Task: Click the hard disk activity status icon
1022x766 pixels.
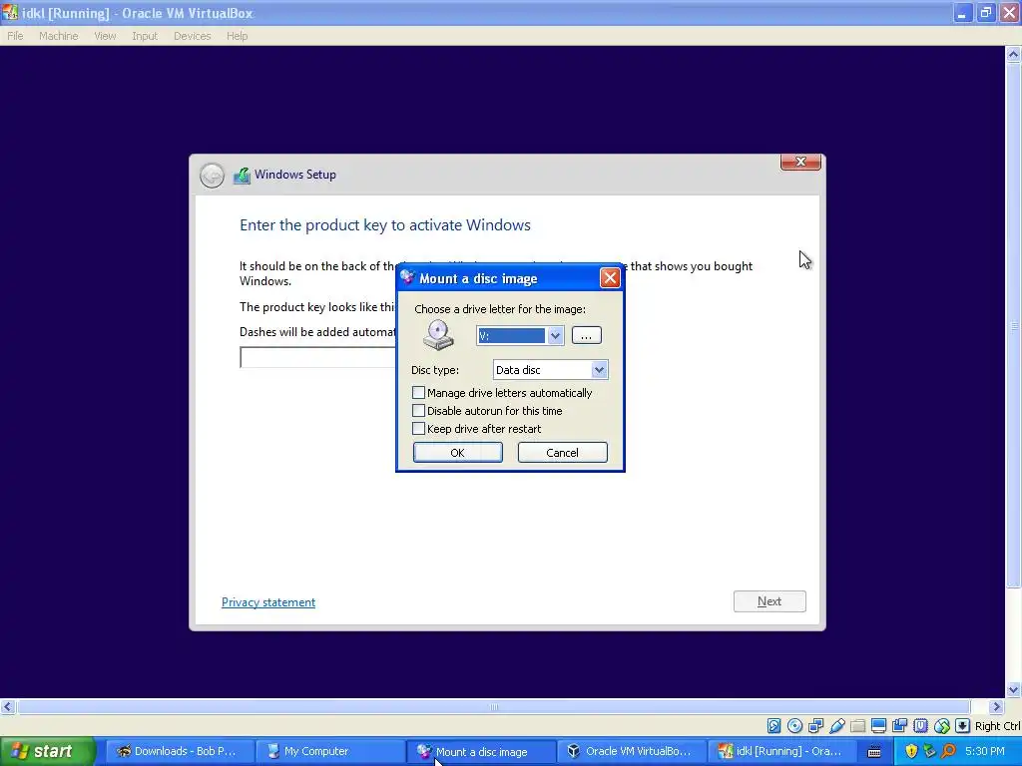Action: [773, 726]
